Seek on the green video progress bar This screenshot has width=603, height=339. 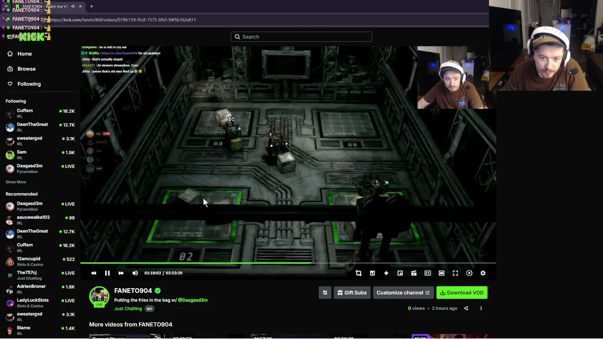tap(288, 263)
